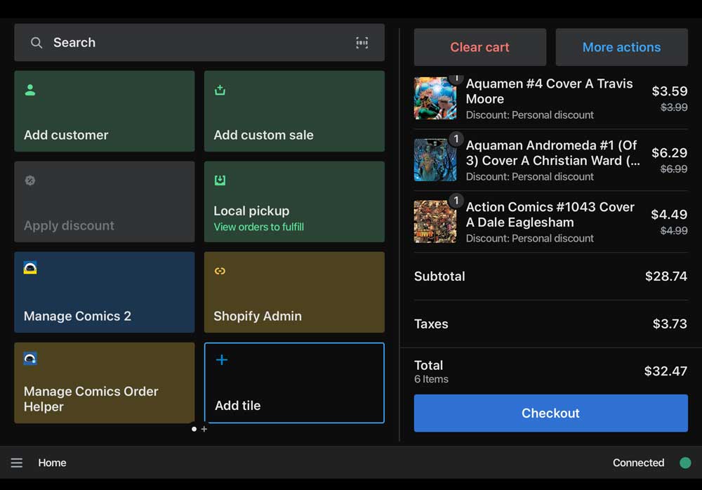Screen dimensions: 702x490
Task: Click the $28.74 subtotal amount
Action: 666,277
